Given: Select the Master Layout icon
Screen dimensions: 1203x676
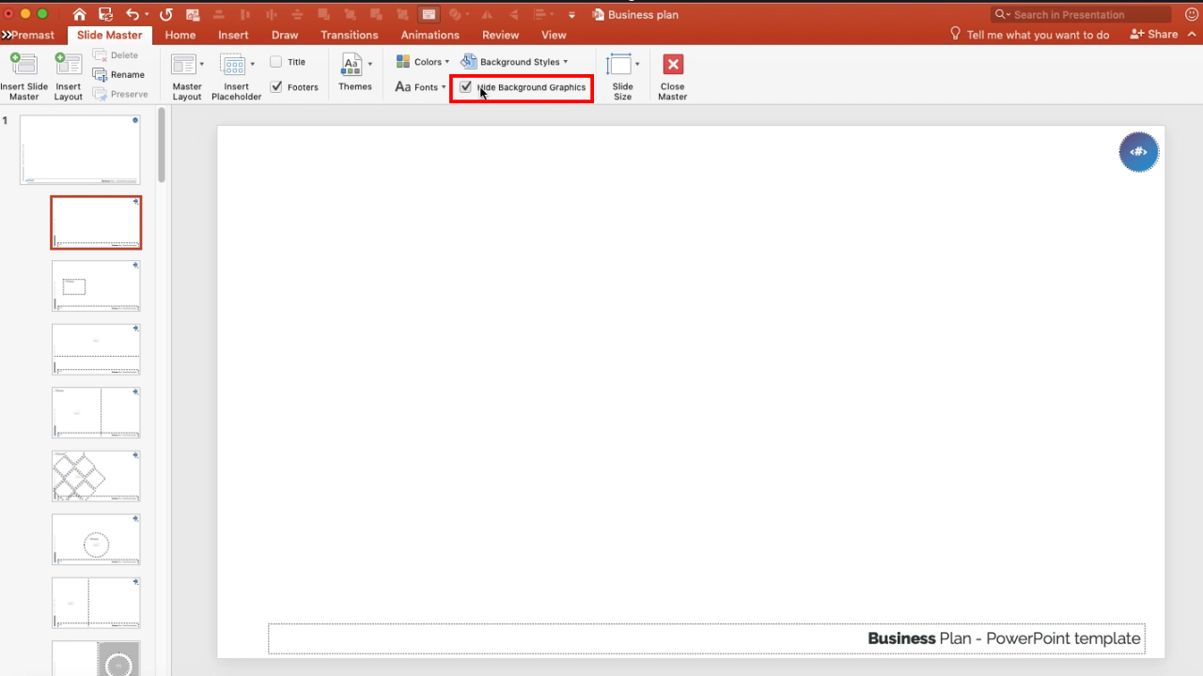Looking at the screenshot, I should pos(186,75).
